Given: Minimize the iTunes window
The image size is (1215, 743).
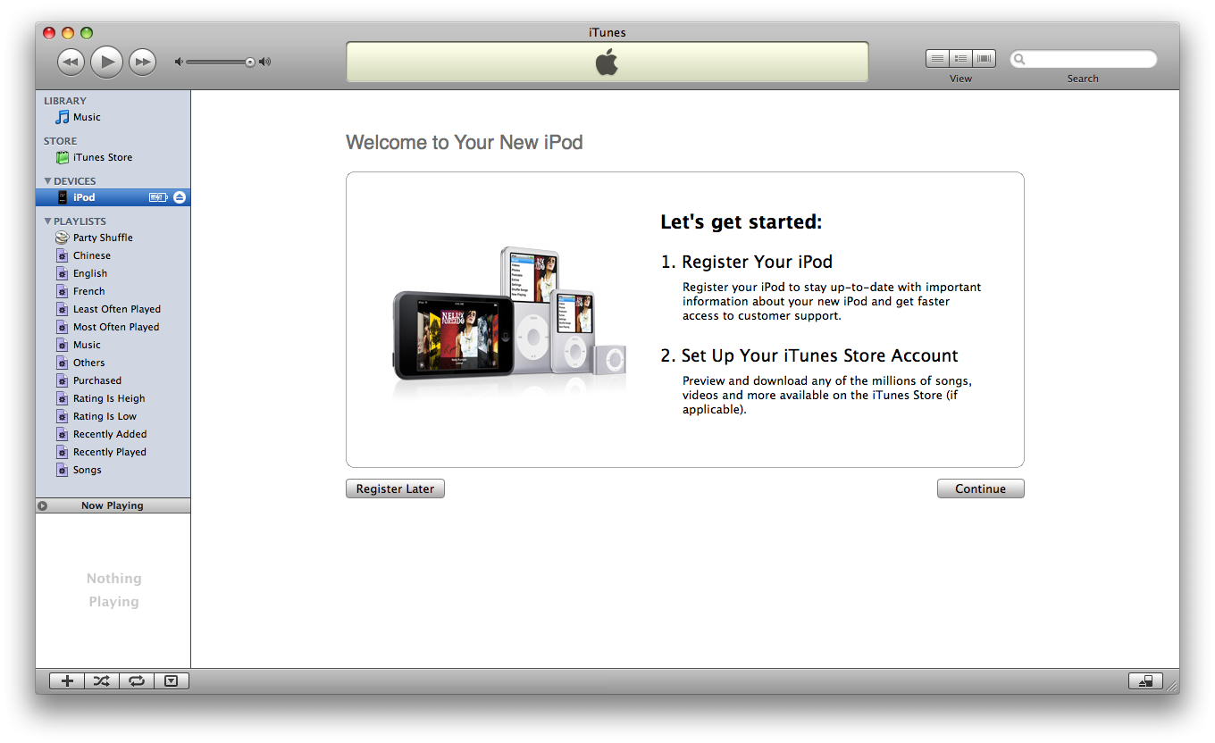Looking at the screenshot, I should (68, 33).
